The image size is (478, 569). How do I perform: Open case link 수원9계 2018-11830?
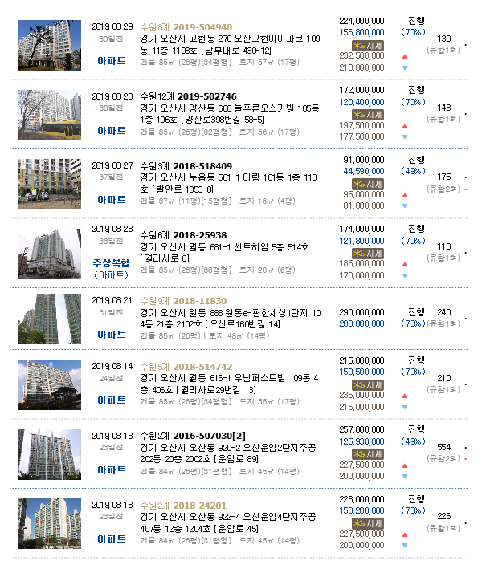pyautogui.click(x=183, y=301)
